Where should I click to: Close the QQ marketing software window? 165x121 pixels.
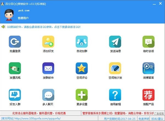(x=160, y=4)
